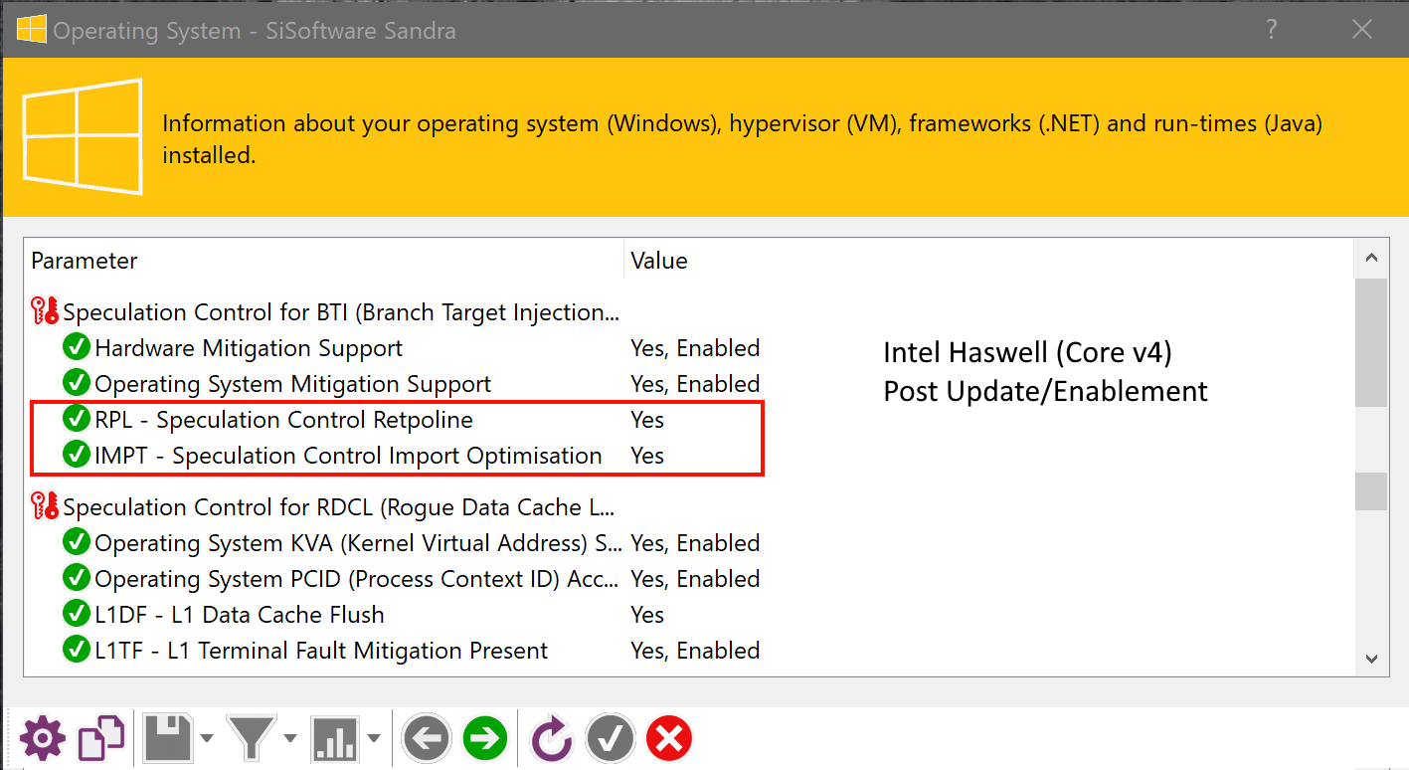Click the Value column header
The width and height of the screenshot is (1409, 770).
(x=988, y=261)
